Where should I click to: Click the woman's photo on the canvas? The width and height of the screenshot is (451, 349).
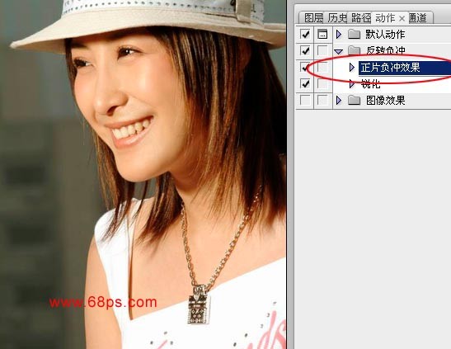(x=143, y=174)
